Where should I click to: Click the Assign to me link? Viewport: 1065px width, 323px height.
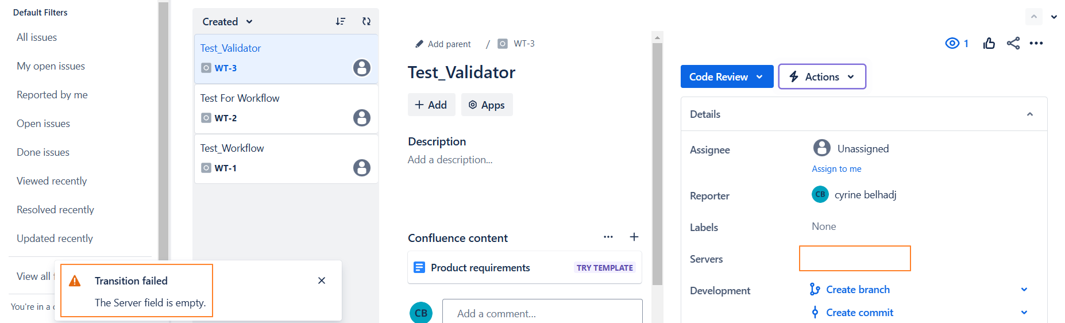[836, 169]
